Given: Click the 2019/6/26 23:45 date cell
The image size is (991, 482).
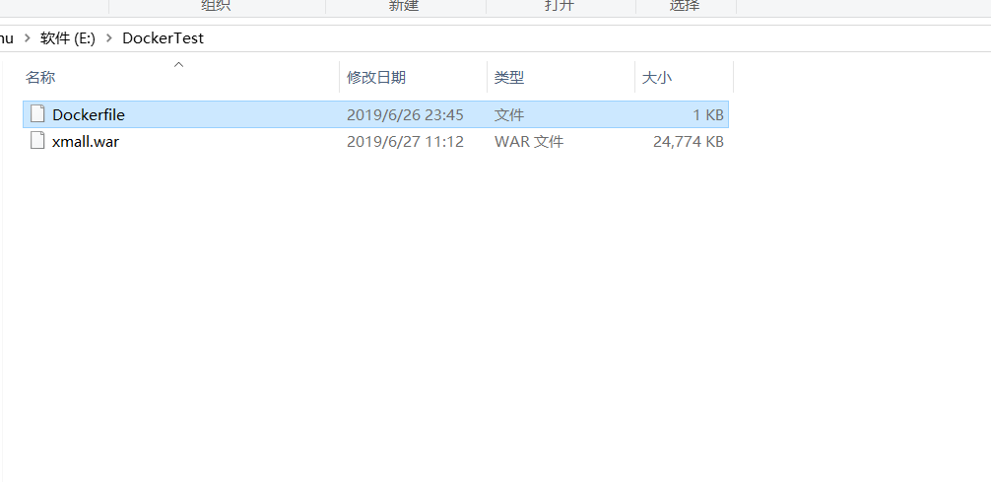Looking at the screenshot, I should (405, 115).
